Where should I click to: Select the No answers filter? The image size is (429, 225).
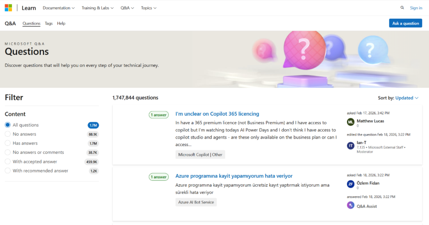[x=8, y=134]
